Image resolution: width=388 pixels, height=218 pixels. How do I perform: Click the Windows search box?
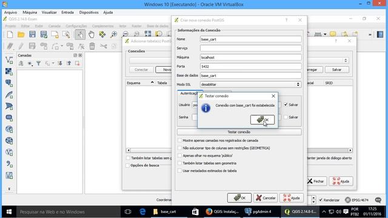click(x=68, y=212)
